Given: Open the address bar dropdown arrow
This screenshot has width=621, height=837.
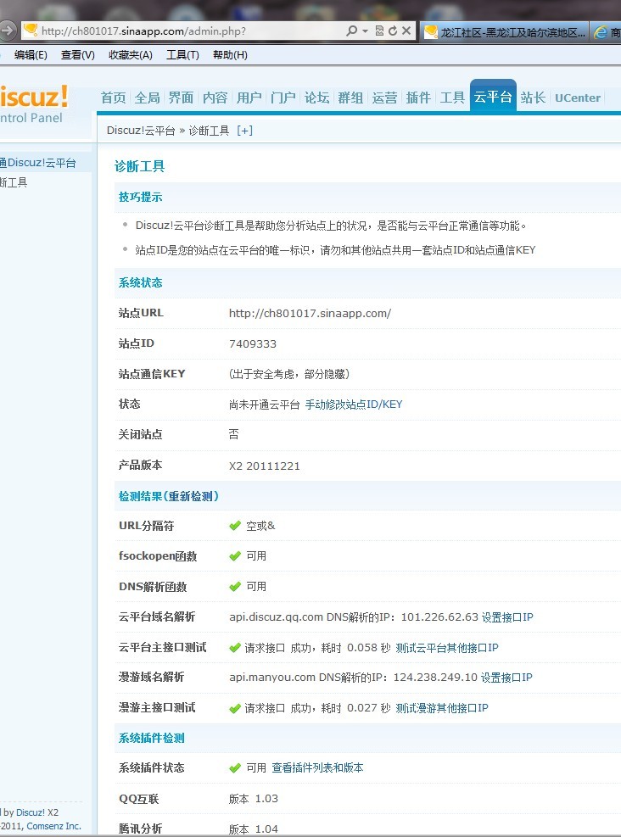Looking at the screenshot, I should [x=366, y=31].
